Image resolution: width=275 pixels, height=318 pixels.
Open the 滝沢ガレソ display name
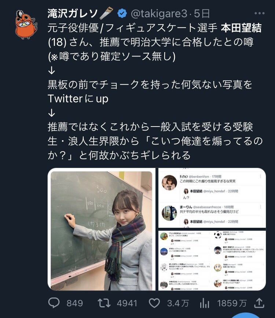[72, 13]
